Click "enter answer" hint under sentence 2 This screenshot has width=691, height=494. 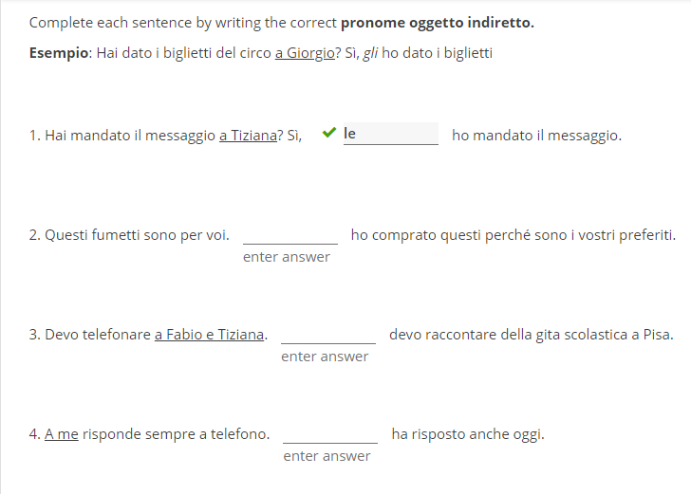(x=287, y=257)
